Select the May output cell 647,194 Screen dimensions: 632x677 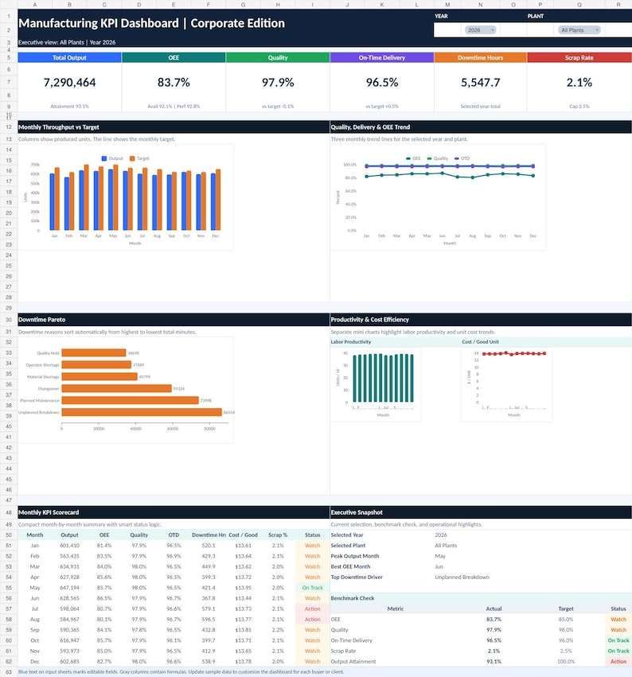tap(69, 588)
